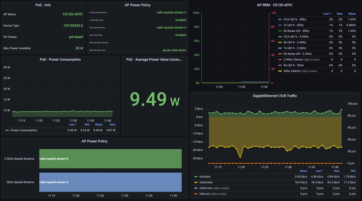Image resolution: width=362 pixels, height=201 pixels.
Task: Click the Power Consumption legend color marker
Action: coord(7,130)
